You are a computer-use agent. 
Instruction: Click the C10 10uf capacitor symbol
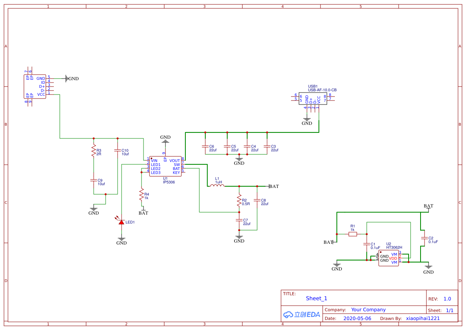[118, 150]
